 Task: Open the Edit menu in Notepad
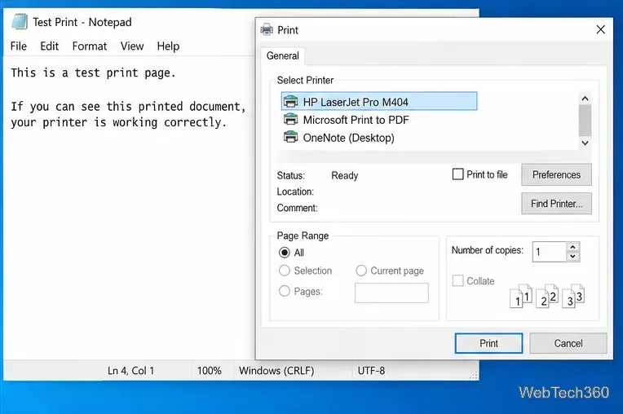tap(49, 46)
